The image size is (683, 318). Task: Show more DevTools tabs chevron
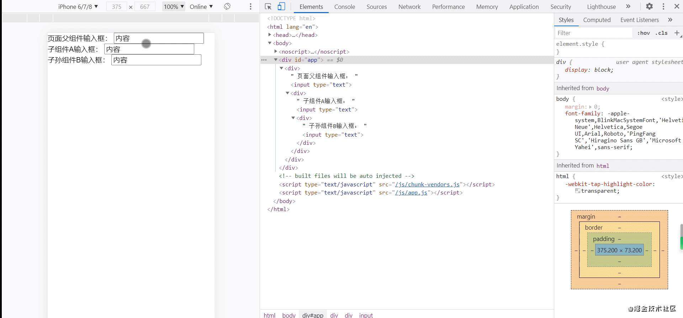[628, 6]
